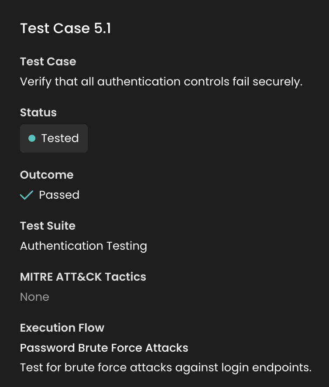Open the Authentication Testing test suite
This screenshot has width=329, height=387.
point(83,246)
